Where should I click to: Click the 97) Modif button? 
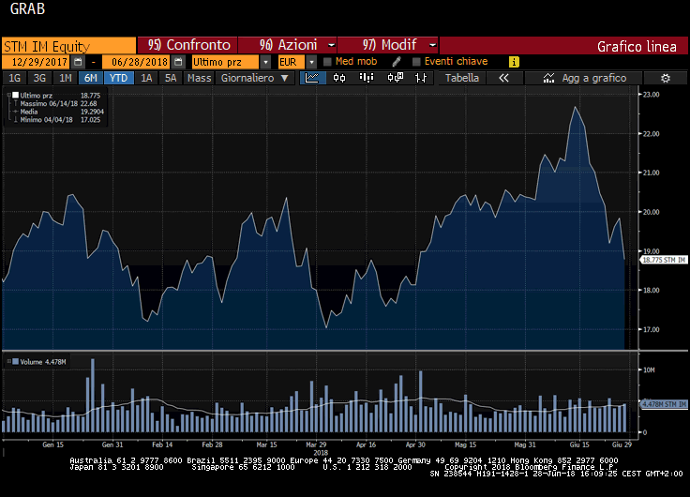pyautogui.click(x=388, y=45)
